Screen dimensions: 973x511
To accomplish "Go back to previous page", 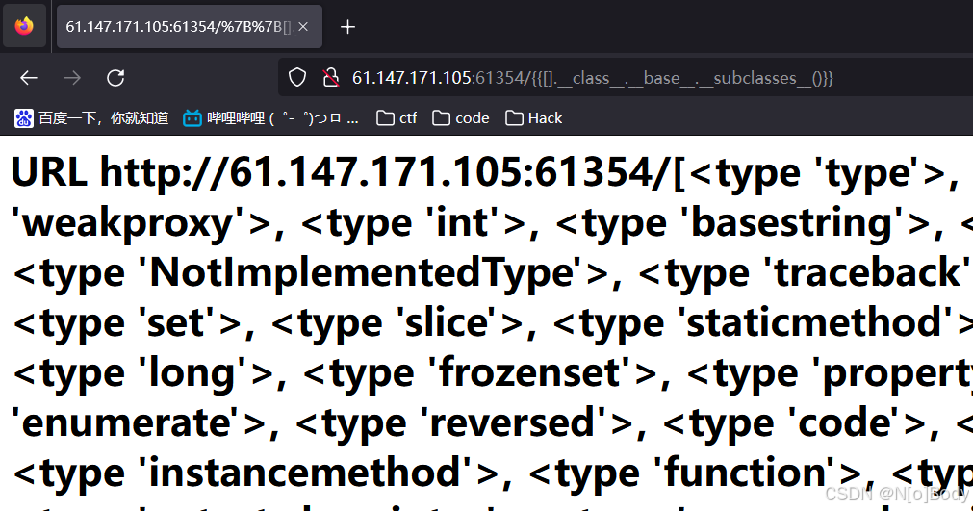I will point(29,78).
